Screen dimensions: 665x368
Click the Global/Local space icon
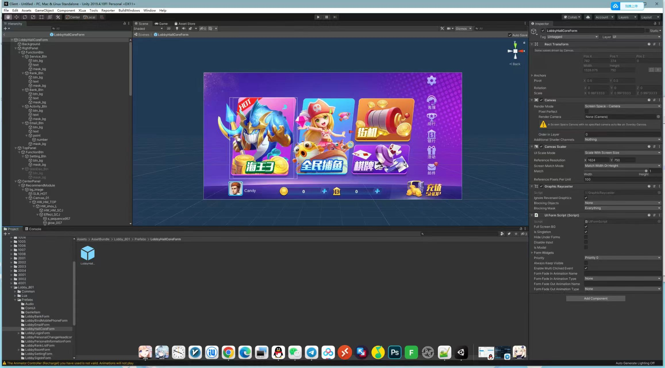89,17
